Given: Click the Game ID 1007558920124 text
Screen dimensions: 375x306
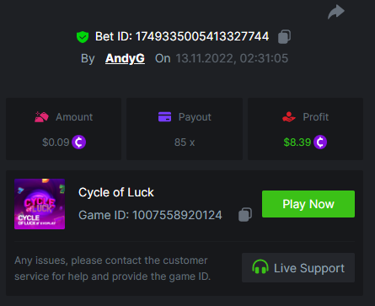Looking at the screenshot, I should point(150,215).
